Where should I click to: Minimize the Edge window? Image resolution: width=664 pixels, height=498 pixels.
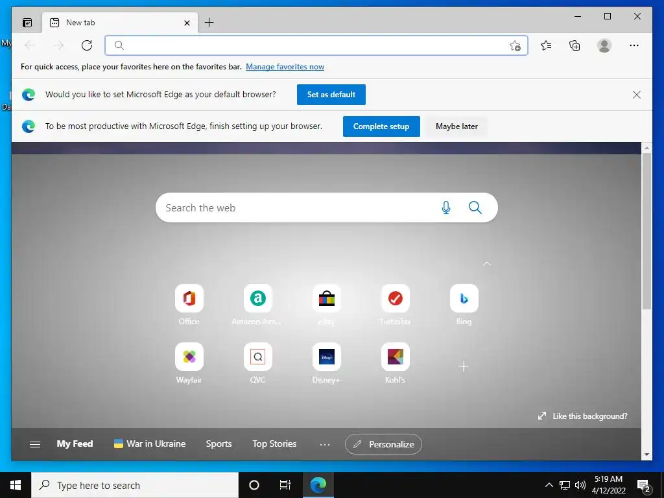click(578, 16)
